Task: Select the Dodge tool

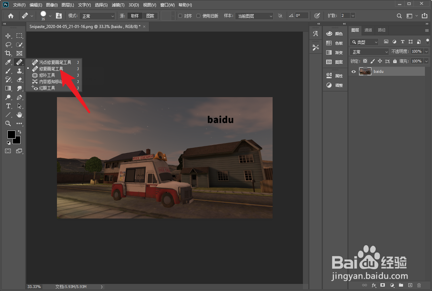Action: [x=8, y=97]
